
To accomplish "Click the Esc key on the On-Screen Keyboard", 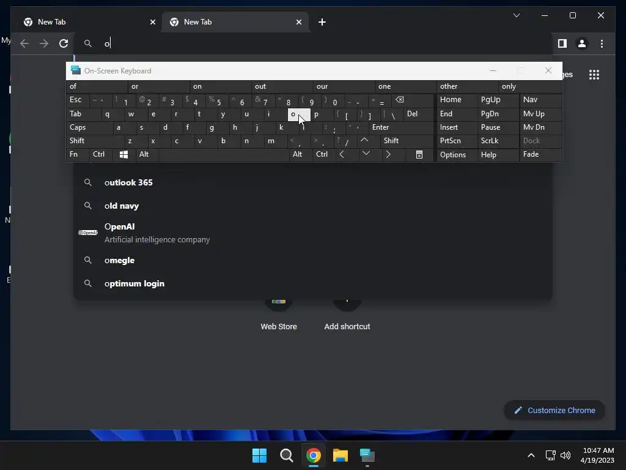I will [78, 100].
